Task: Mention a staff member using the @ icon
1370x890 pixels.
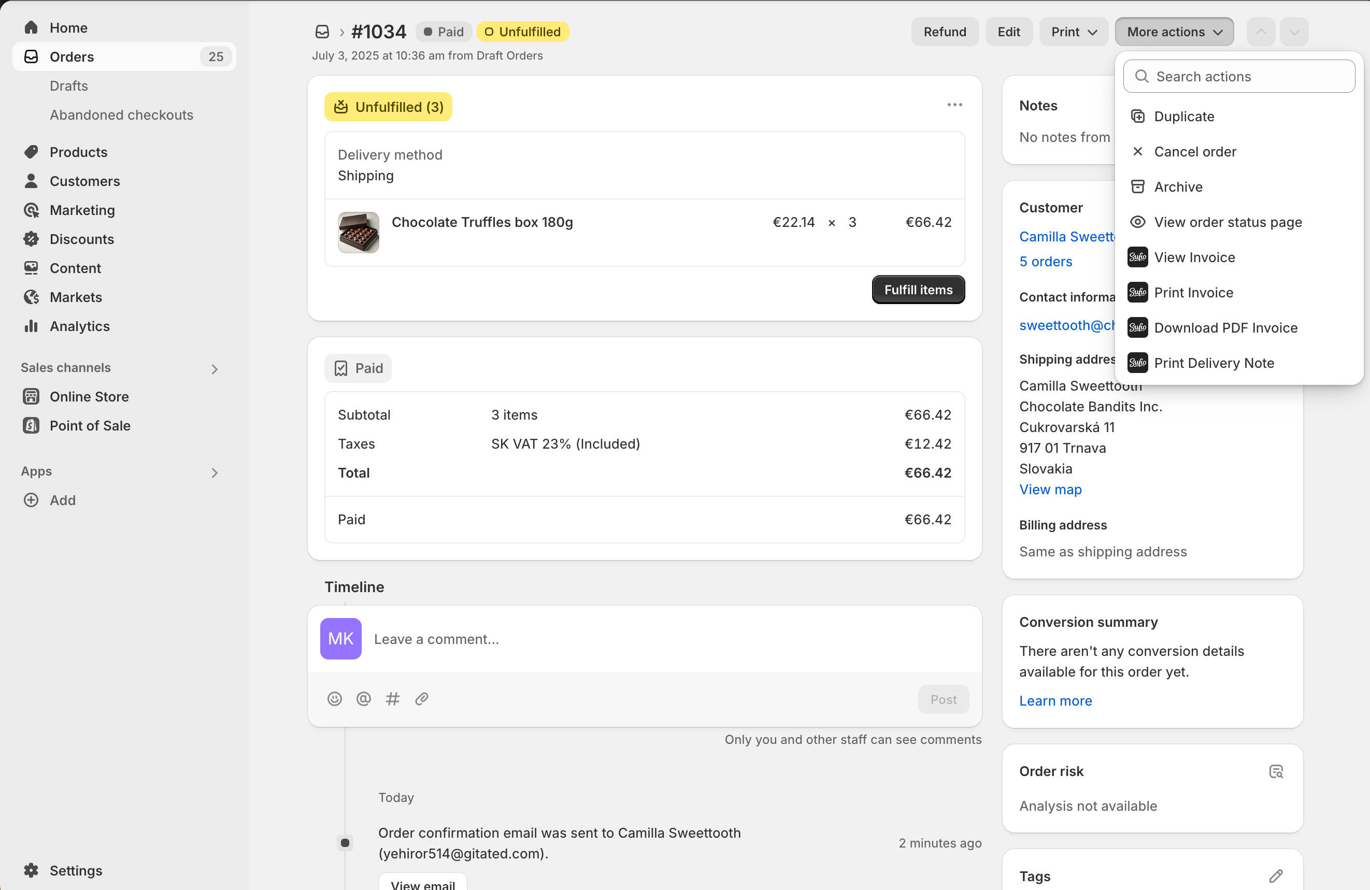Action: [x=363, y=699]
